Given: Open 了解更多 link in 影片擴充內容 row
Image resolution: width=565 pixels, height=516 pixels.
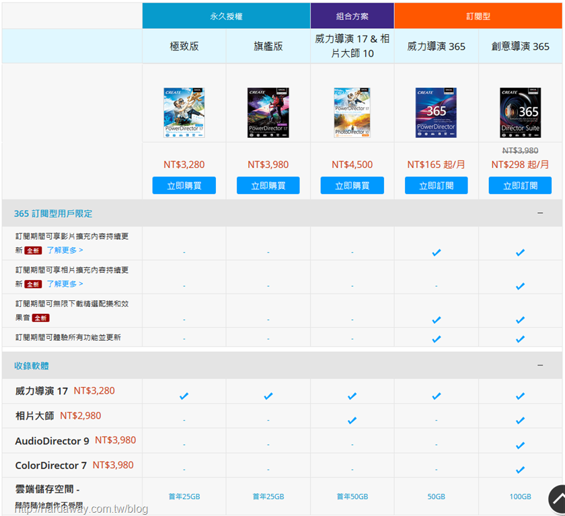Looking at the screenshot, I should [65, 250].
